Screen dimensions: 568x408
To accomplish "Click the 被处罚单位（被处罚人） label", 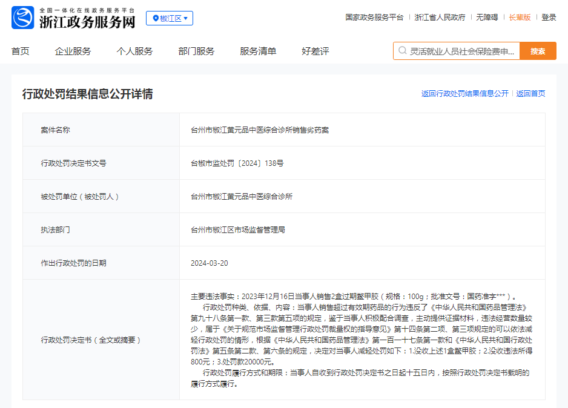I will 80,197.
